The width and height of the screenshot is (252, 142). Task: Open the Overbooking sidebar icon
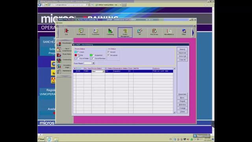pos(59,60)
